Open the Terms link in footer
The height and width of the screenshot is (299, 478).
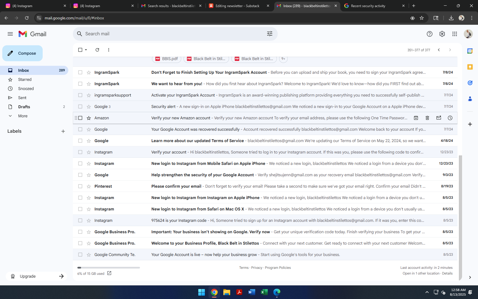[244, 268]
